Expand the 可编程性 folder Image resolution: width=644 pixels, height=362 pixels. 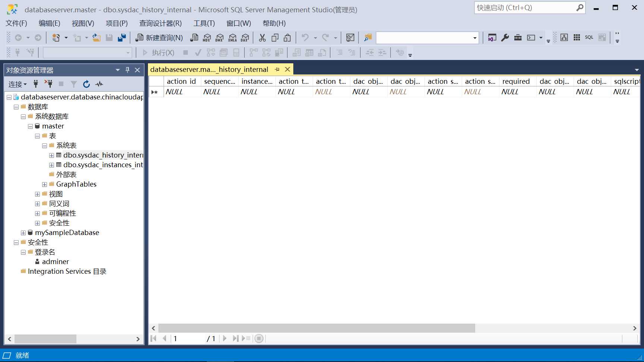[x=37, y=213]
